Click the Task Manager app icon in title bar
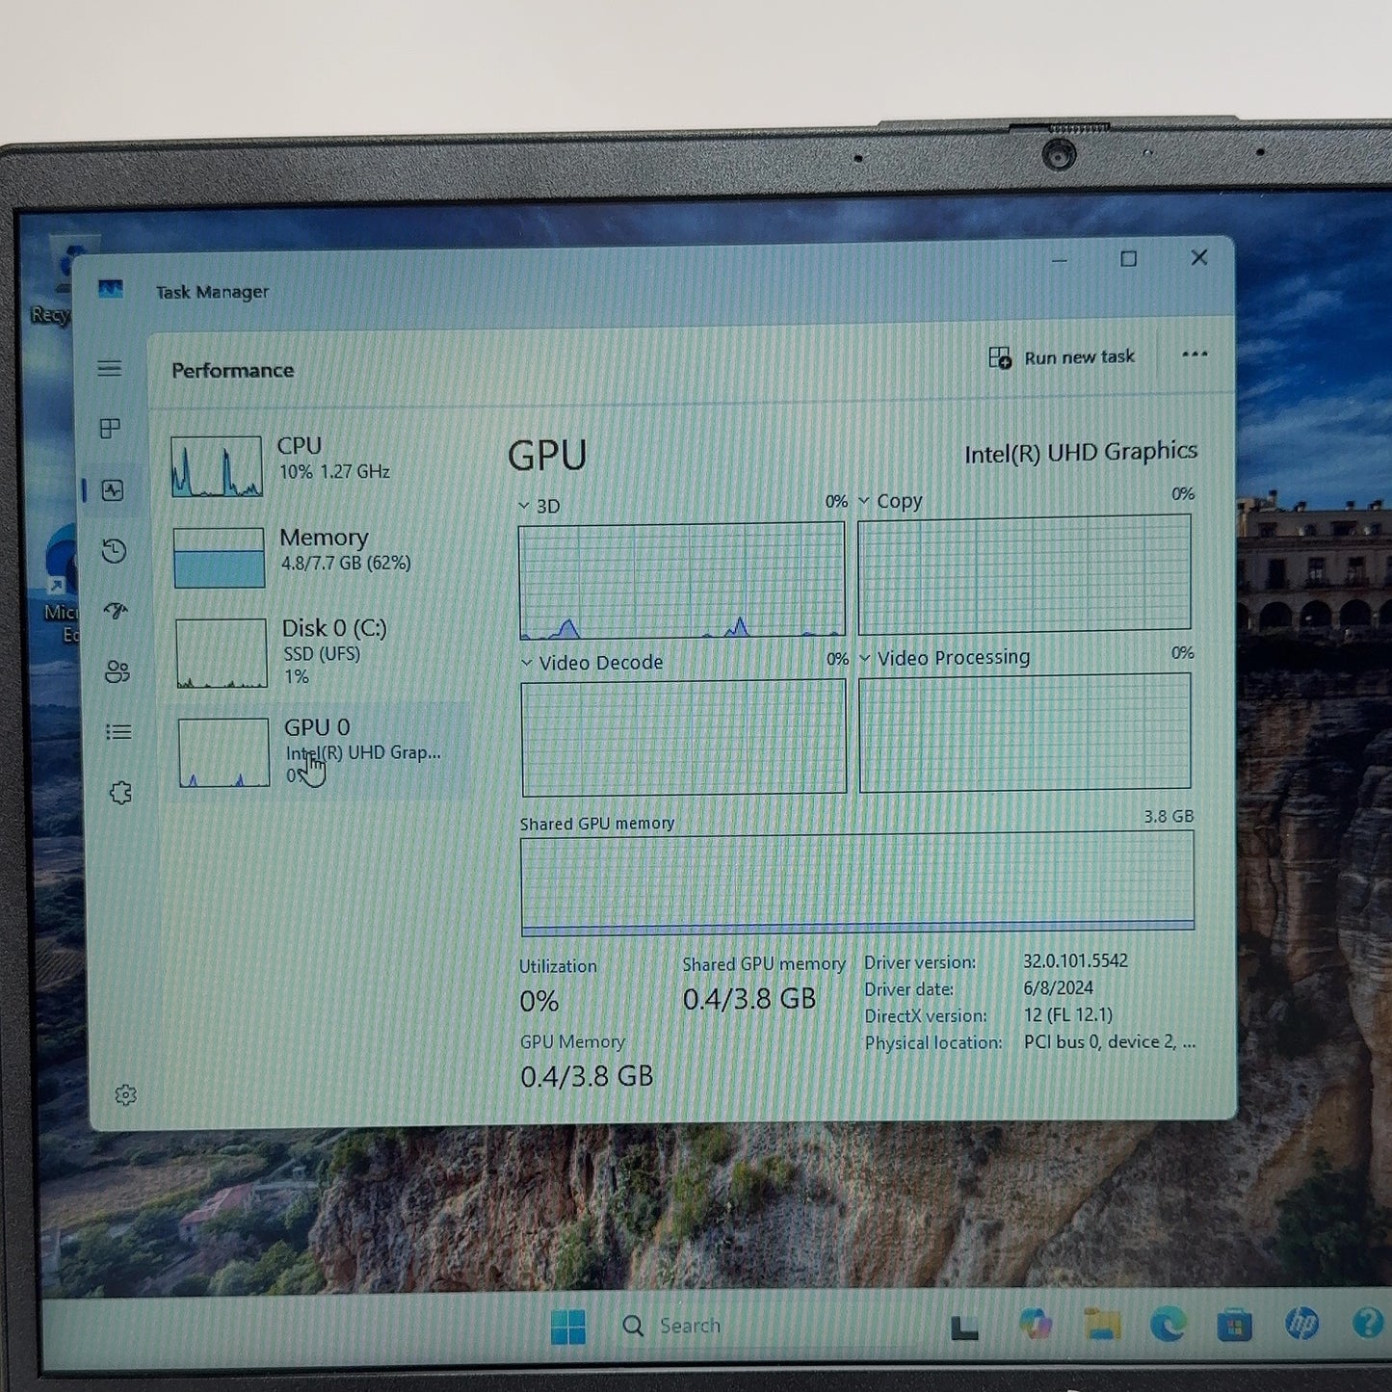1392x1392 pixels. (111, 289)
